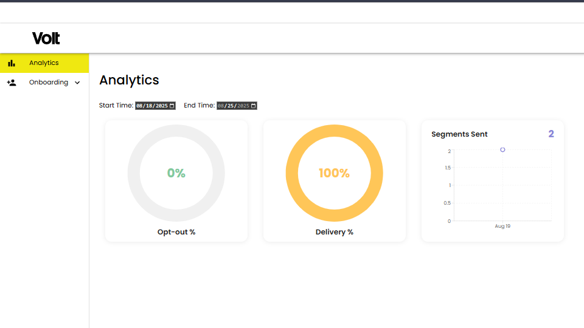Screen dimensions: 584x328
Task: Open the Start Time calendar picker icon
Action: coord(172,106)
